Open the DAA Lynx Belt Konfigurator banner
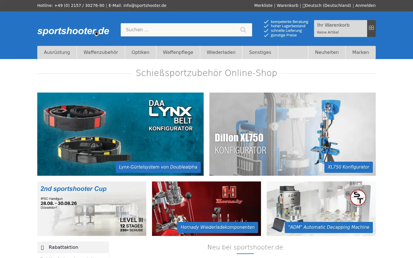The width and height of the screenshot is (413, 258). coord(120,134)
